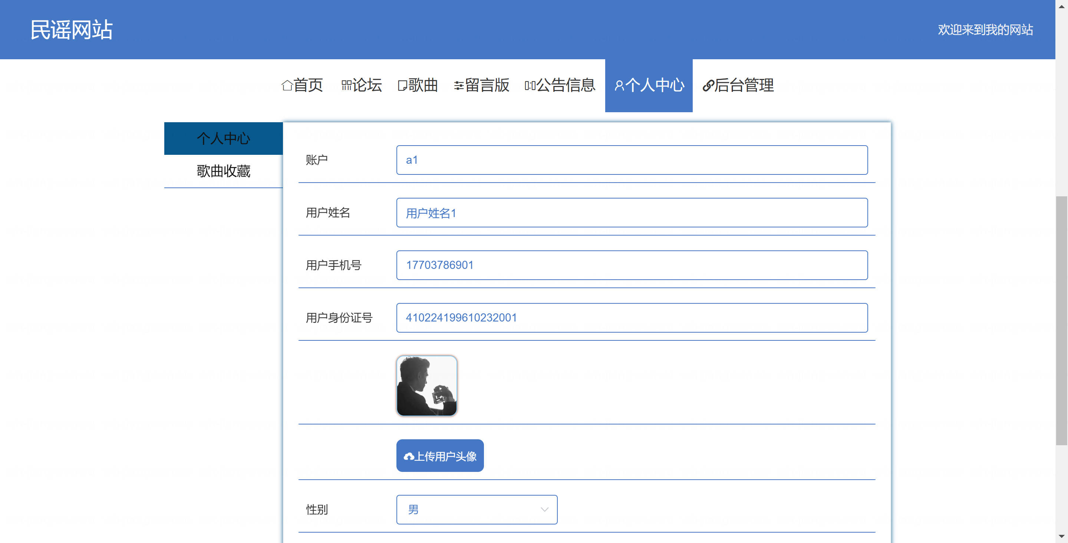Image resolution: width=1068 pixels, height=543 pixels.
Task: Click the sliders icon beside 留言版
Action: coord(459,86)
